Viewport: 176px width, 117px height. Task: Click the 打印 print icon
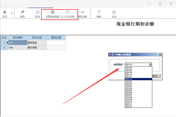pyautogui.click(x=5, y=12)
